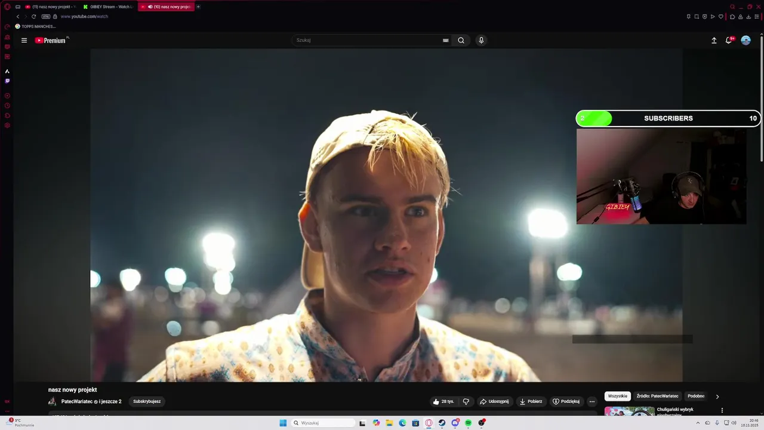Open more actions three-dot menu beside Podziękuj
The width and height of the screenshot is (764, 430).
coord(592,401)
